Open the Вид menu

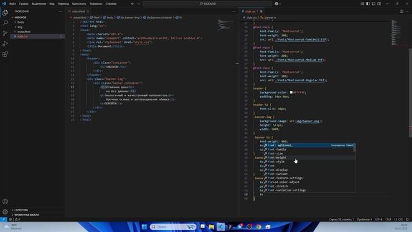click(x=52, y=4)
